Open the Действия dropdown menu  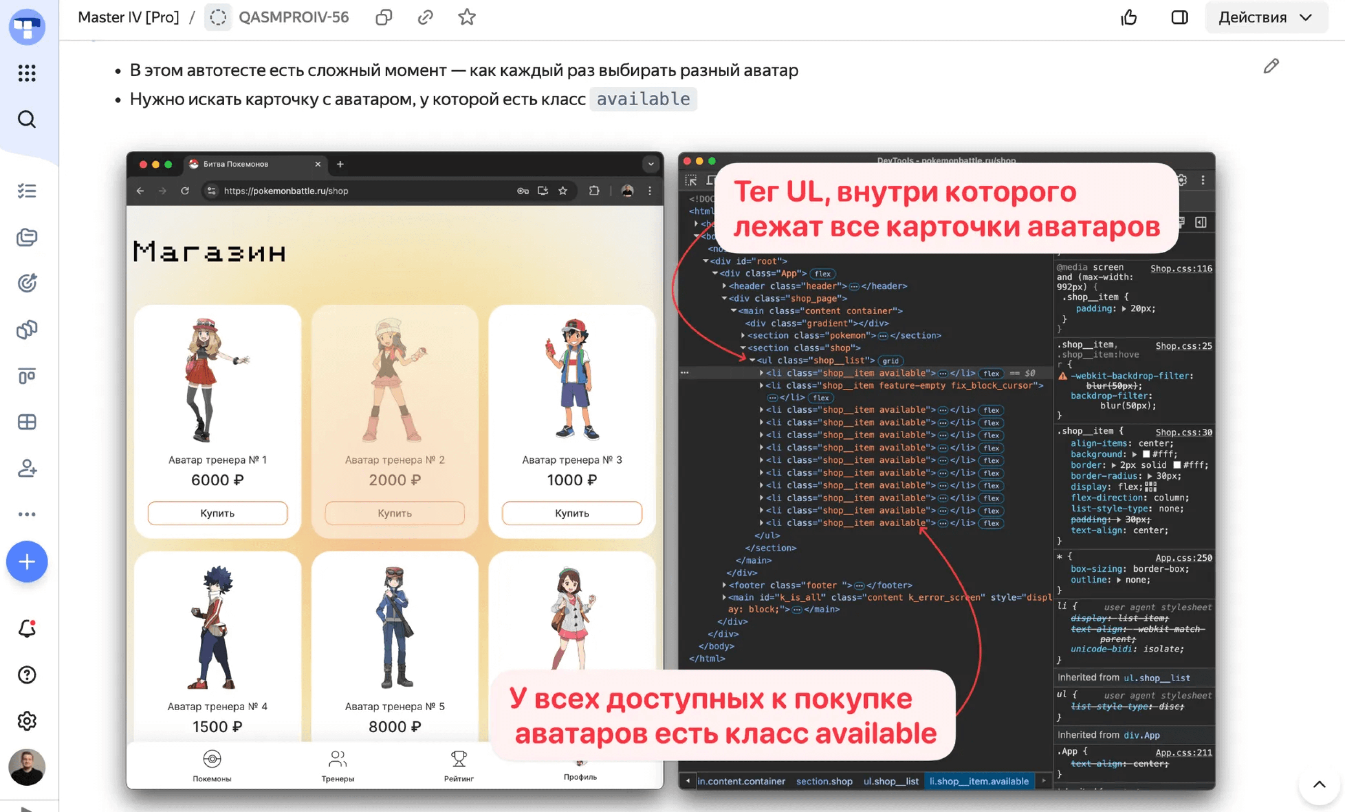click(x=1265, y=17)
